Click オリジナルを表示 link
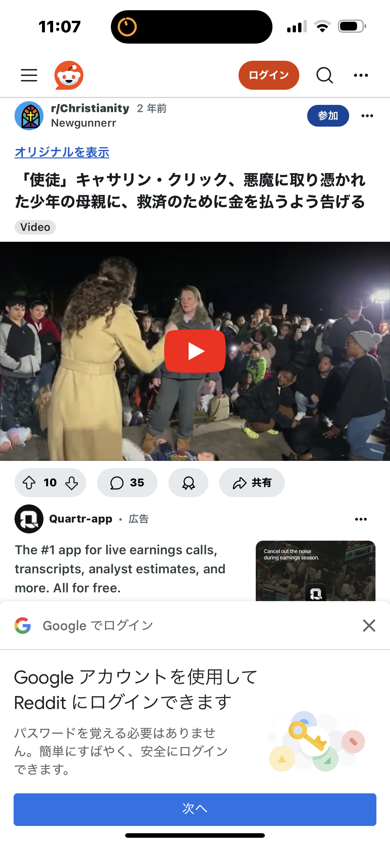This screenshot has height=845, width=390. [62, 152]
